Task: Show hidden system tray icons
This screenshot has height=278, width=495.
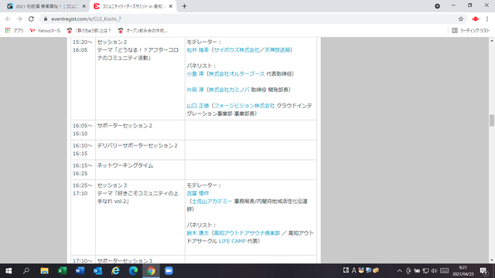Action: [400, 271]
